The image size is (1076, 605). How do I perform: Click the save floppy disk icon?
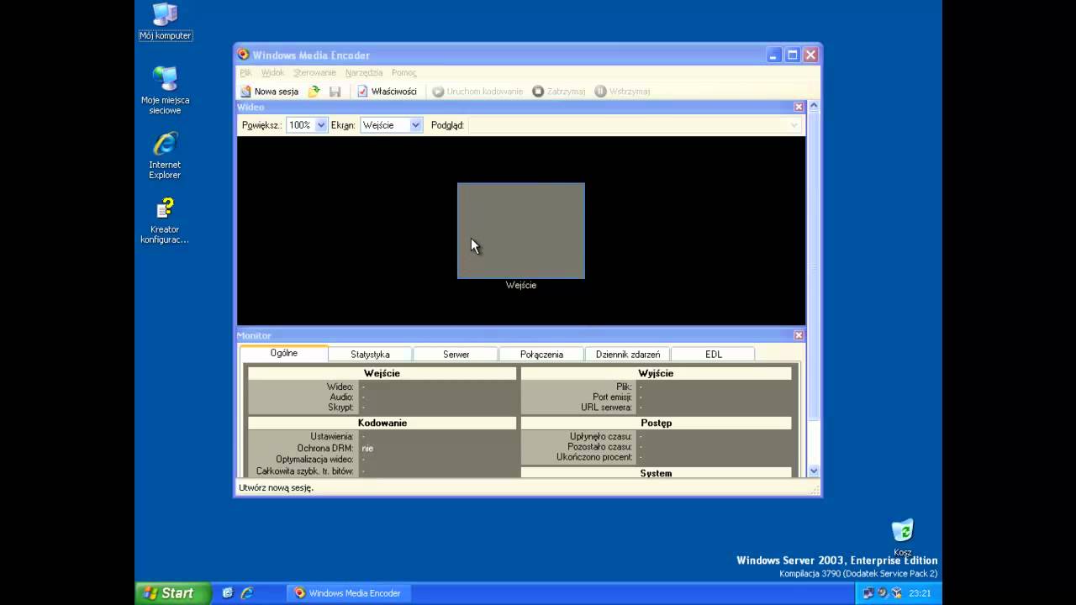pyautogui.click(x=335, y=92)
